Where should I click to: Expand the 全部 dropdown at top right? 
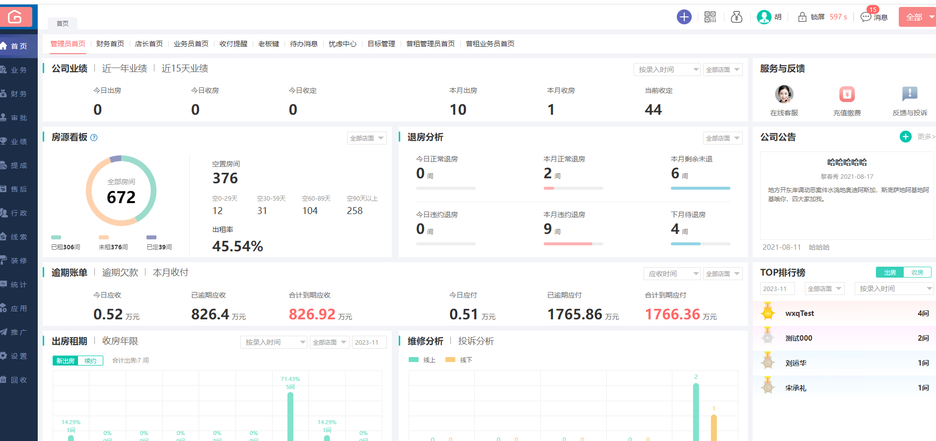pyautogui.click(x=919, y=17)
